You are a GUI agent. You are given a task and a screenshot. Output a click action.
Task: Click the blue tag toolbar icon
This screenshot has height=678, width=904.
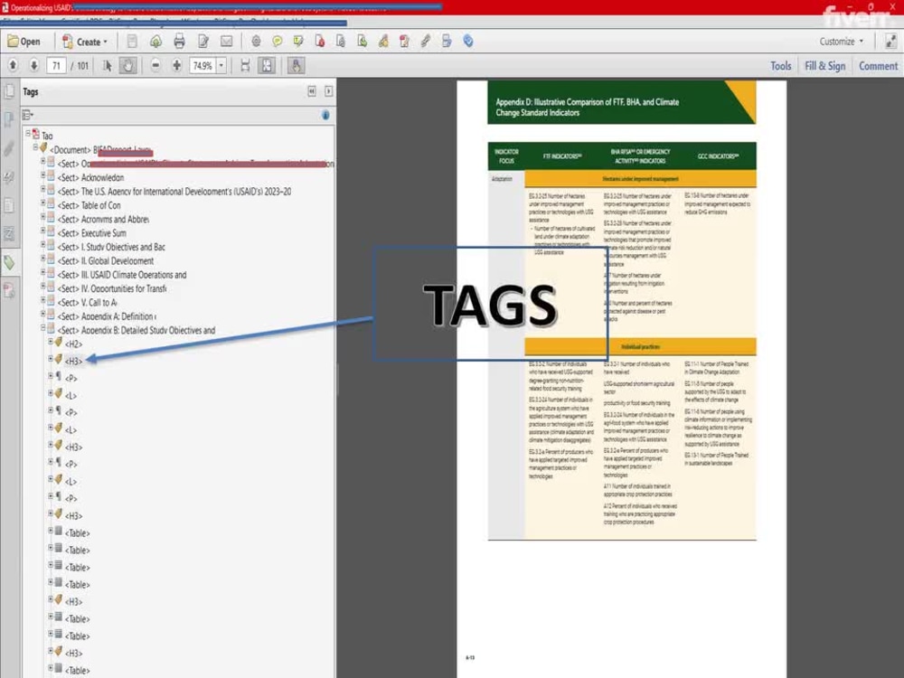468,42
